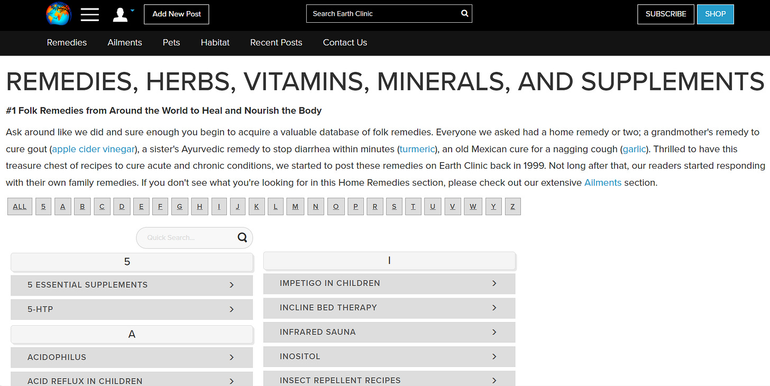Open the Ailments link in the paragraph
The image size is (770, 386).
603,183
